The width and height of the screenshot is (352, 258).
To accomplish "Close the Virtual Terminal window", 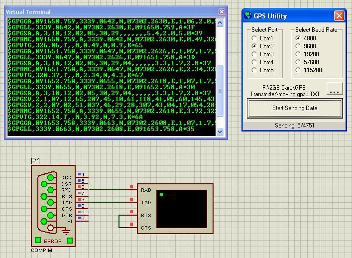I will (222, 11).
